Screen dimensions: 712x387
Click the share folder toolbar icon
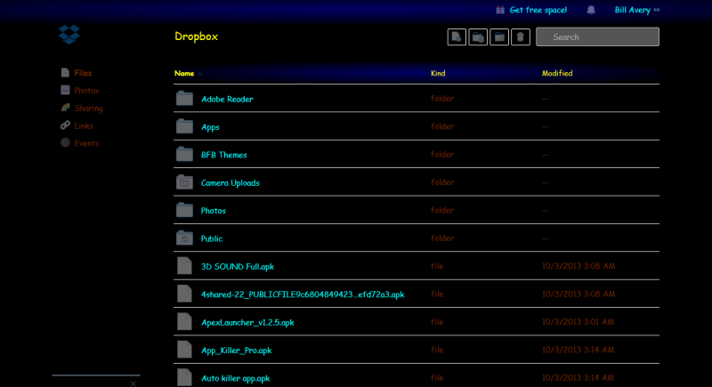(499, 36)
